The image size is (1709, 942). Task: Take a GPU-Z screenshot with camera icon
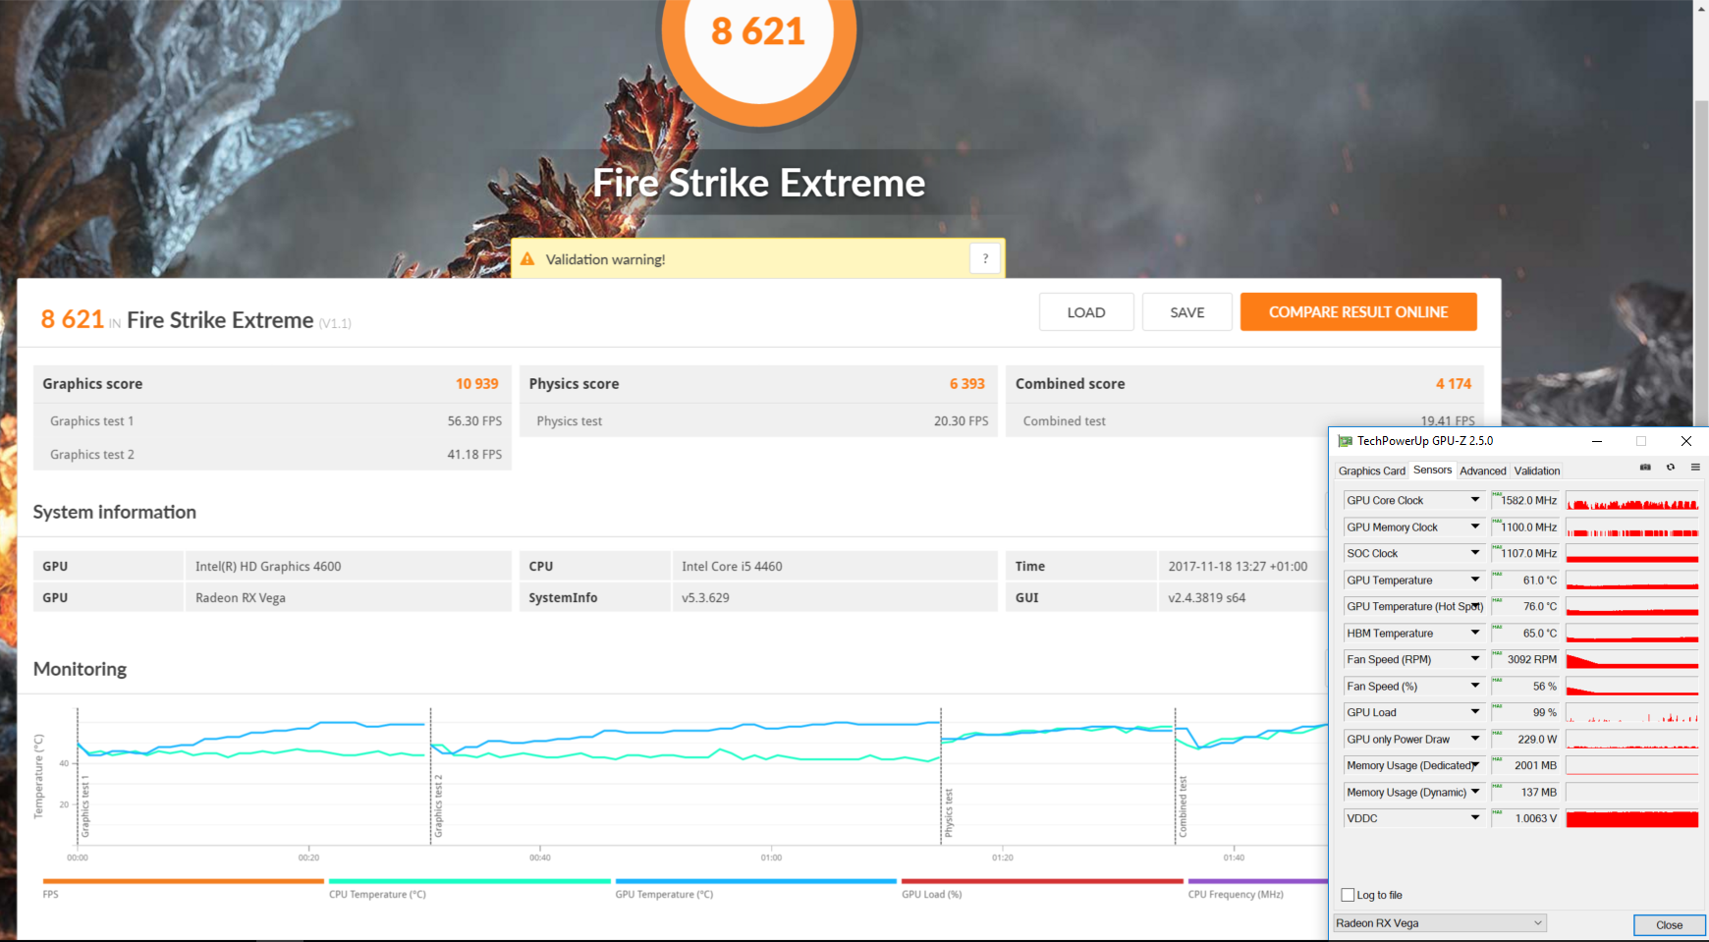click(x=1645, y=468)
